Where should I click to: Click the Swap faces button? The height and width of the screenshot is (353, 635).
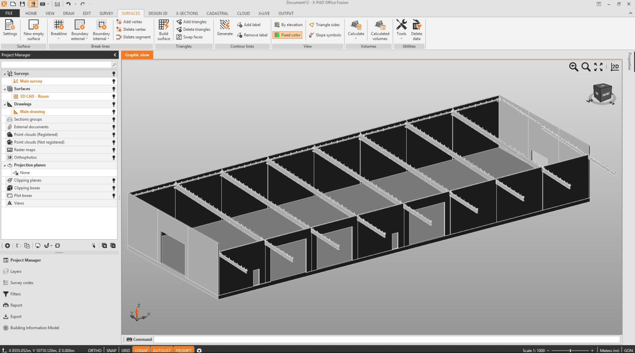190,37
